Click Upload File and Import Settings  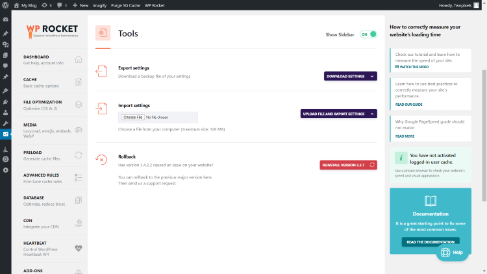[x=338, y=114]
